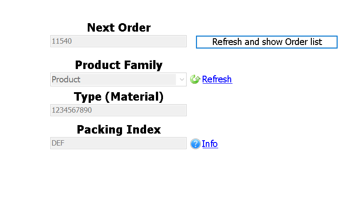Click the order number 11540
Screen dimensions: 363x199
[x=62, y=41]
